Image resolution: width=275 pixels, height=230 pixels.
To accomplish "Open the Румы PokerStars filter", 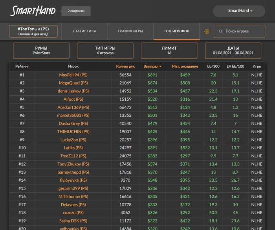I will [x=41, y=51].
